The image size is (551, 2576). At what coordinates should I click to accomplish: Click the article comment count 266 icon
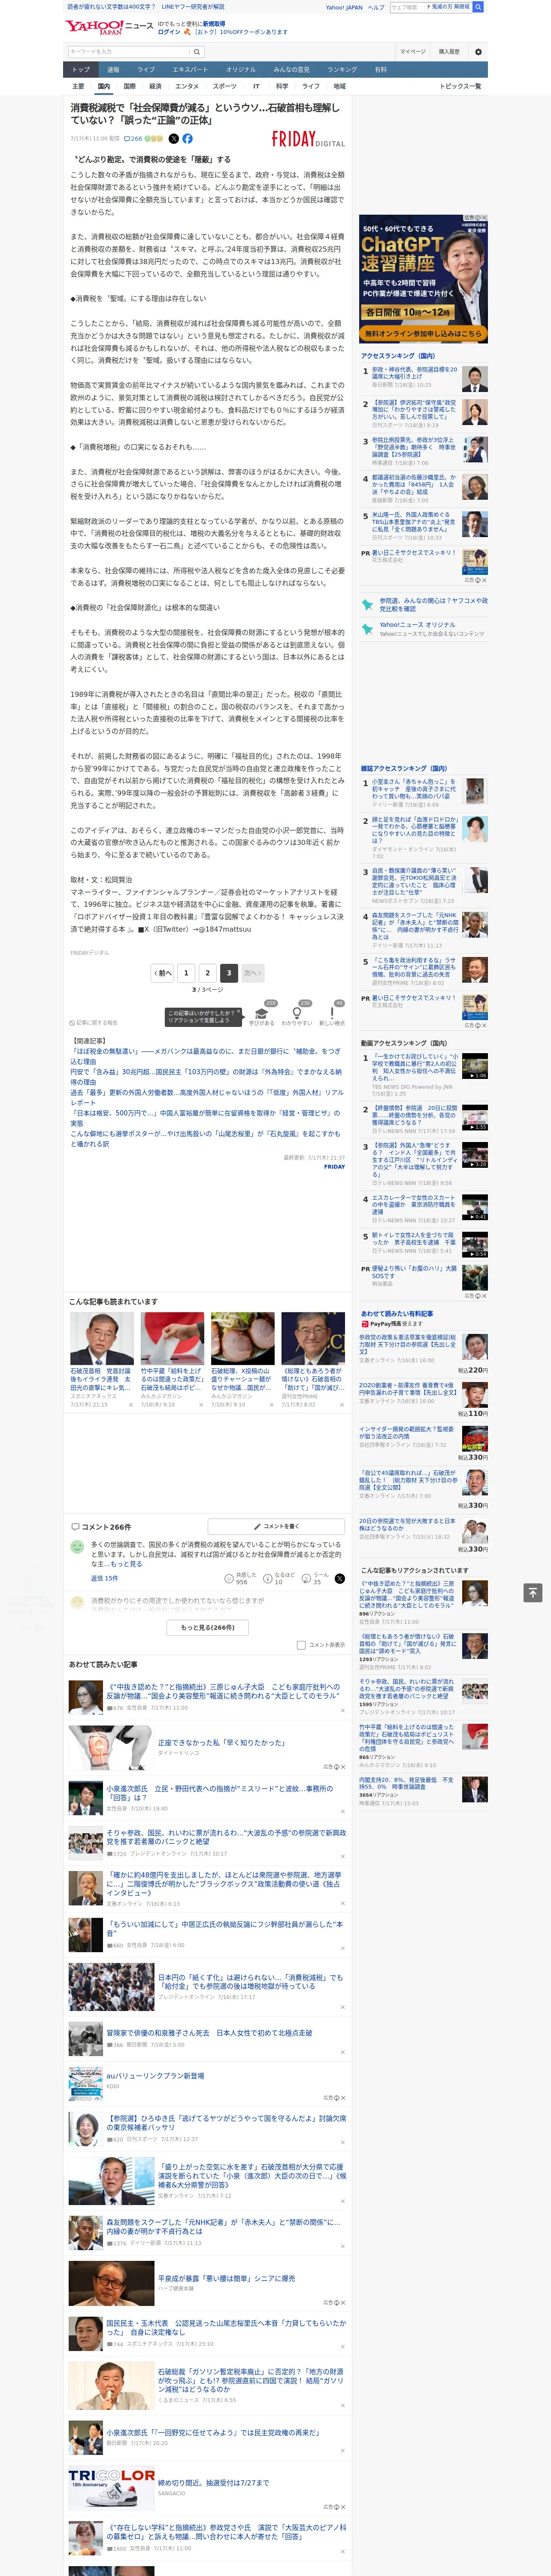coord(133,139)
